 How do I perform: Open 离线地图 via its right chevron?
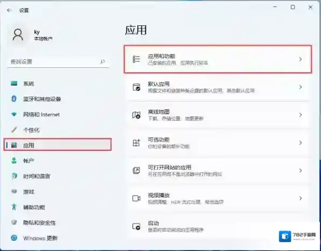(x=301, y=115)
